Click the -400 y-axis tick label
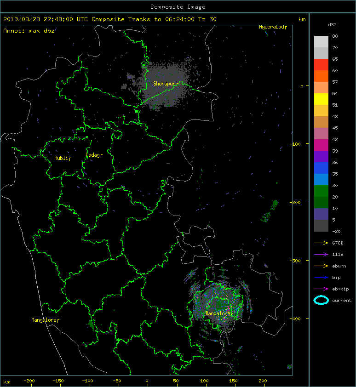Screen dimensions: 356x387 295,319
